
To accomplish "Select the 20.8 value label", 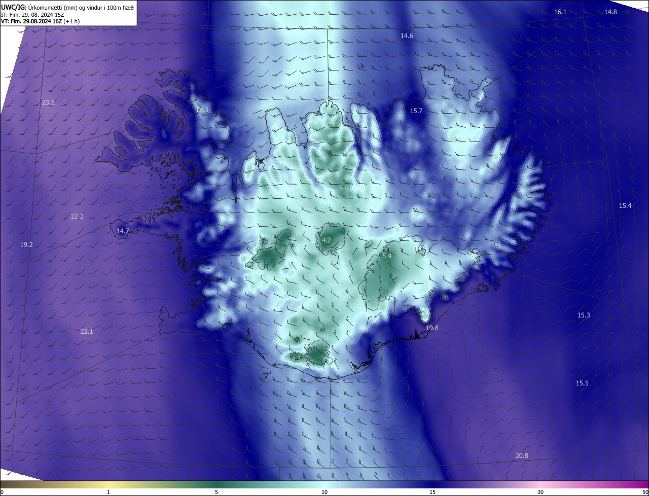I will [522, 455].
